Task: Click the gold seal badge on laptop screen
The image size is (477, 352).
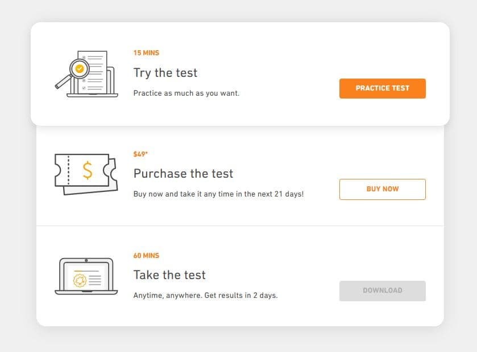Action: pyautogui.click(x=80, y=280)
